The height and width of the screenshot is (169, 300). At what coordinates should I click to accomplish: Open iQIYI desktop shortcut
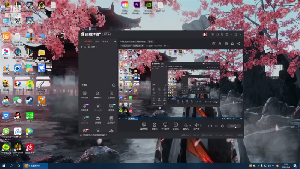(x=30, y=117)
